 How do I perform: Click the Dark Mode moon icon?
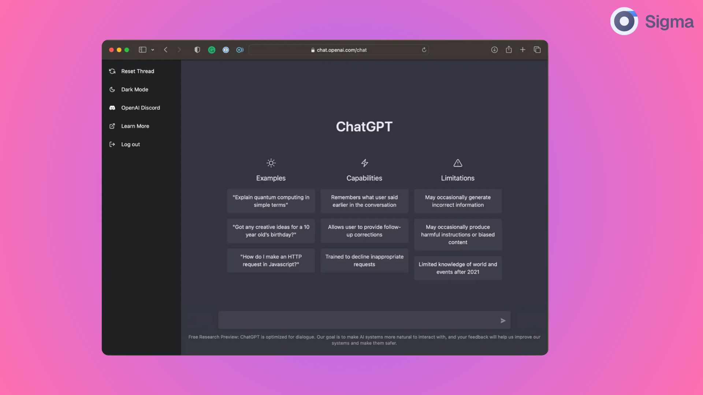(112, 90)
